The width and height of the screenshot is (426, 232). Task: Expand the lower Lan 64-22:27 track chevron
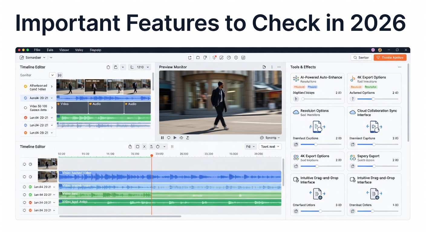coord(54,195)
